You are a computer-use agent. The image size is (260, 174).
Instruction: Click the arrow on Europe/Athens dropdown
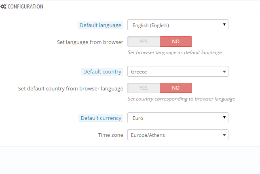(224, 135)
